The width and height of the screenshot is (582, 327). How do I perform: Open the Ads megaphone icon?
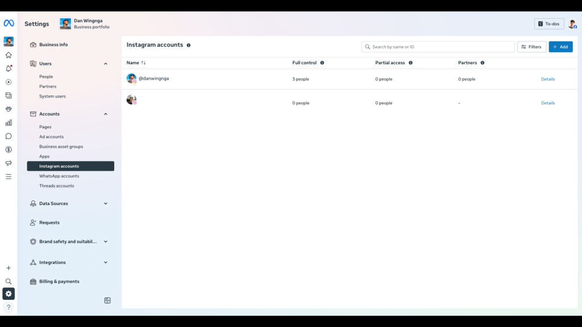pyautogui.click(x=9, y=163)
